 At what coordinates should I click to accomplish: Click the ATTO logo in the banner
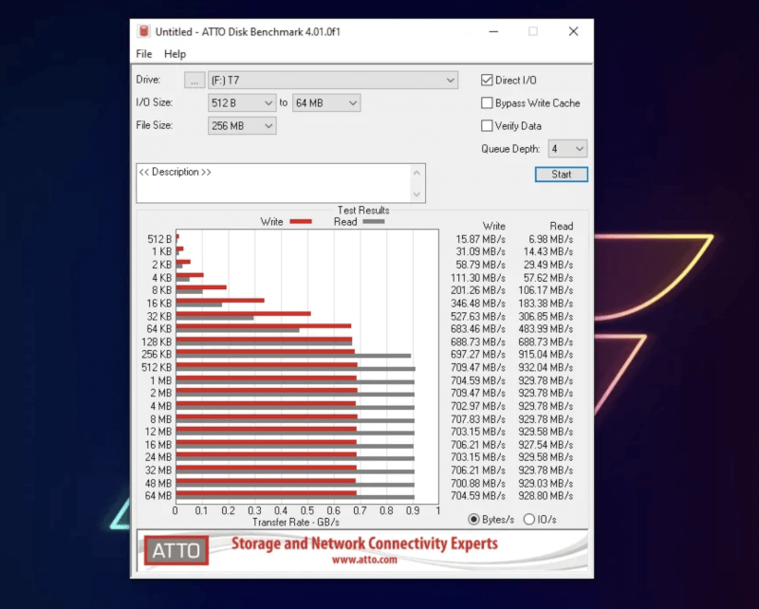click(176, 550)
